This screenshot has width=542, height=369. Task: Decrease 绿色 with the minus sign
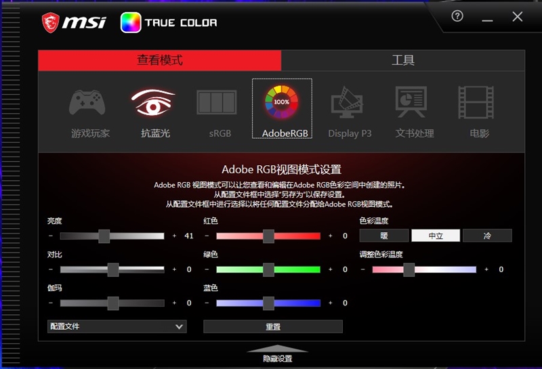[207, 269]
